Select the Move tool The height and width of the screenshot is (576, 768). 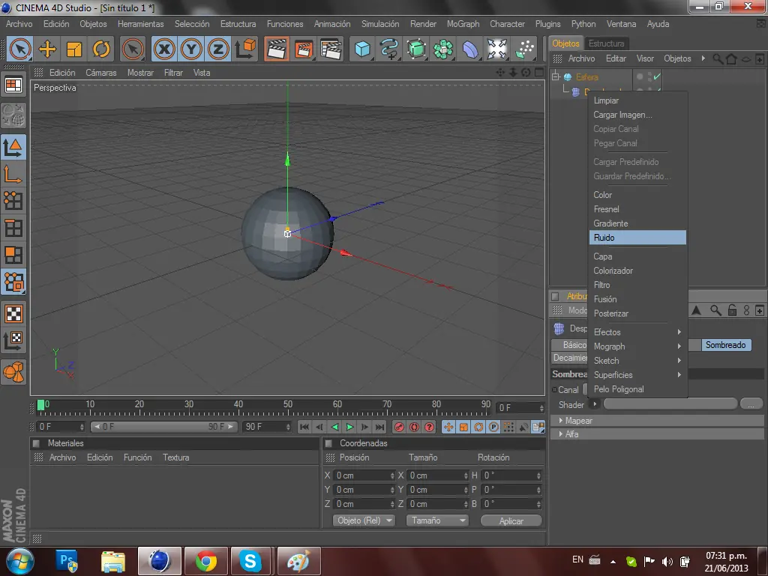point(47,49)
